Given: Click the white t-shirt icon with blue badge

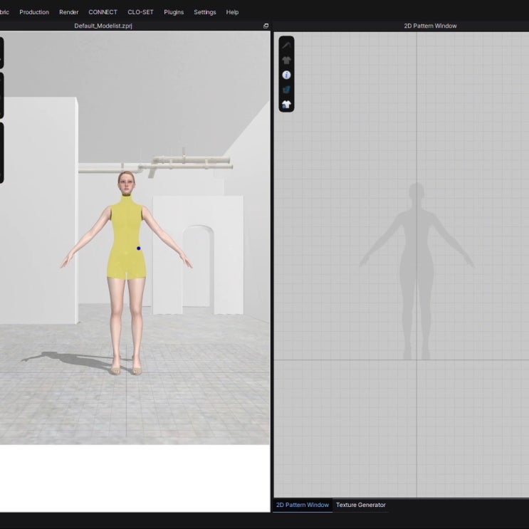Looking at the screenshot, I should (x=286, y=105).
